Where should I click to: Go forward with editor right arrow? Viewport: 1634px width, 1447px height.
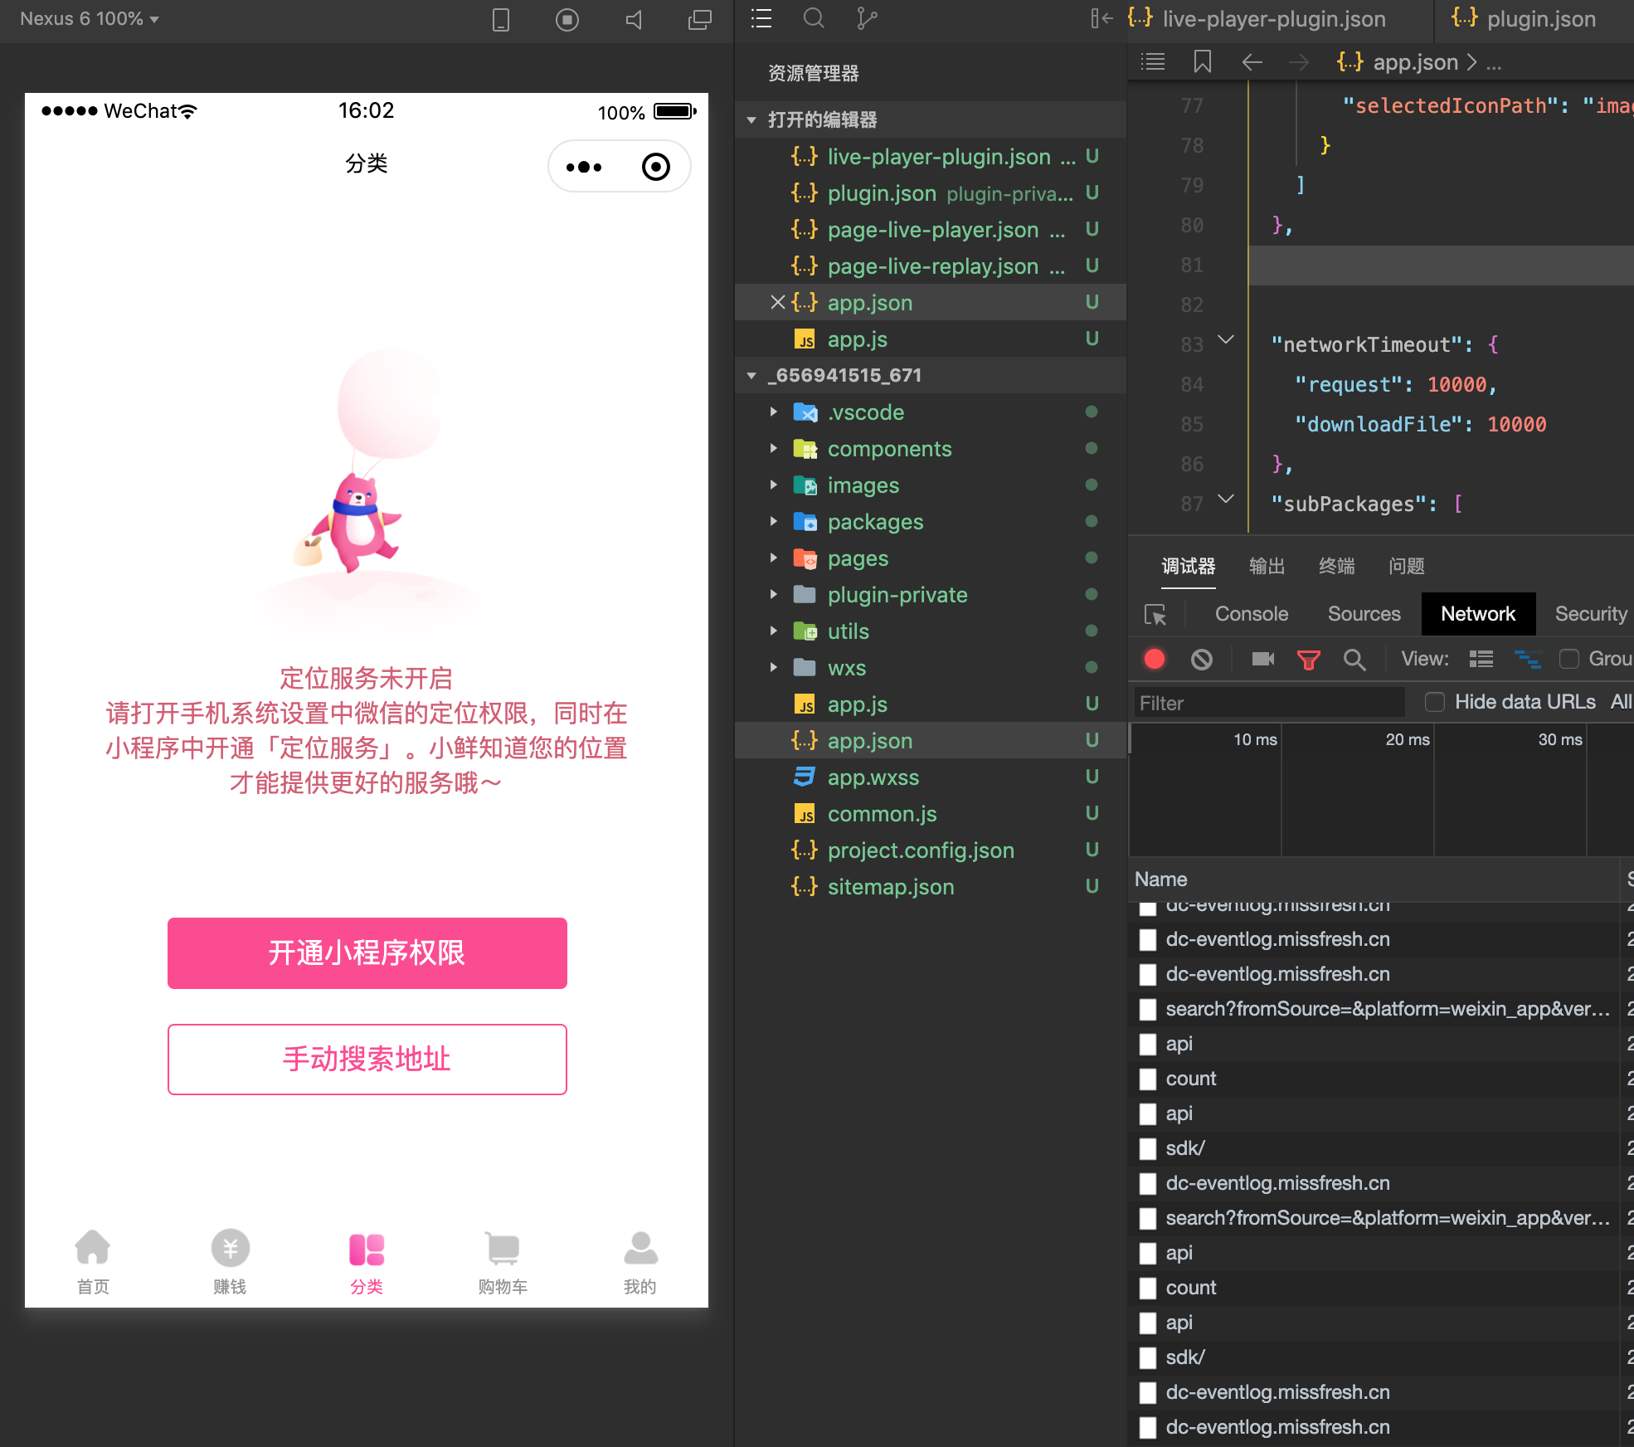[x=1299, y=62]
